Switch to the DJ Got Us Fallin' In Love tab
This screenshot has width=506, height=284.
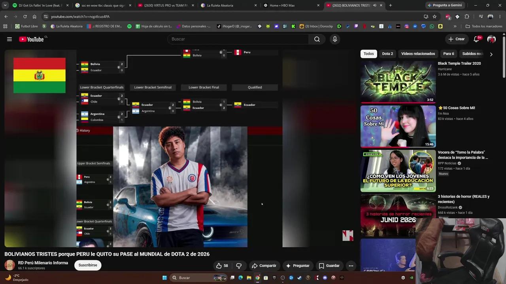tap(40, 6)
